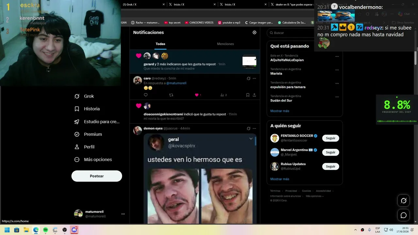Viewport: 418px width, 235px height.
Task: Open more options for demon eyes post
Action: [254, 128]
